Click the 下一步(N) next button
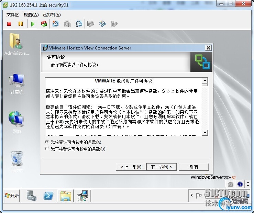Screen dimensions: 254x213 (161, 167)
